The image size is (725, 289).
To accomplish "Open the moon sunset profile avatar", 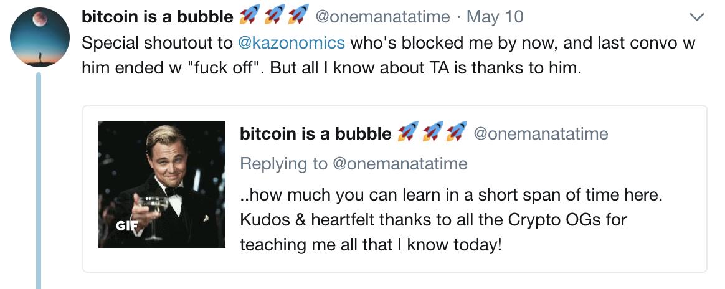I will pyautogui.click(x=40, y=37).
